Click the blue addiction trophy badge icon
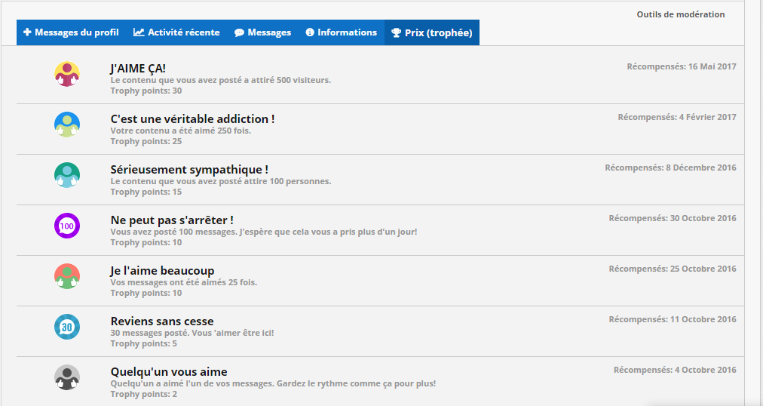Viewport: 763px width, 406px height. (67, 125)
